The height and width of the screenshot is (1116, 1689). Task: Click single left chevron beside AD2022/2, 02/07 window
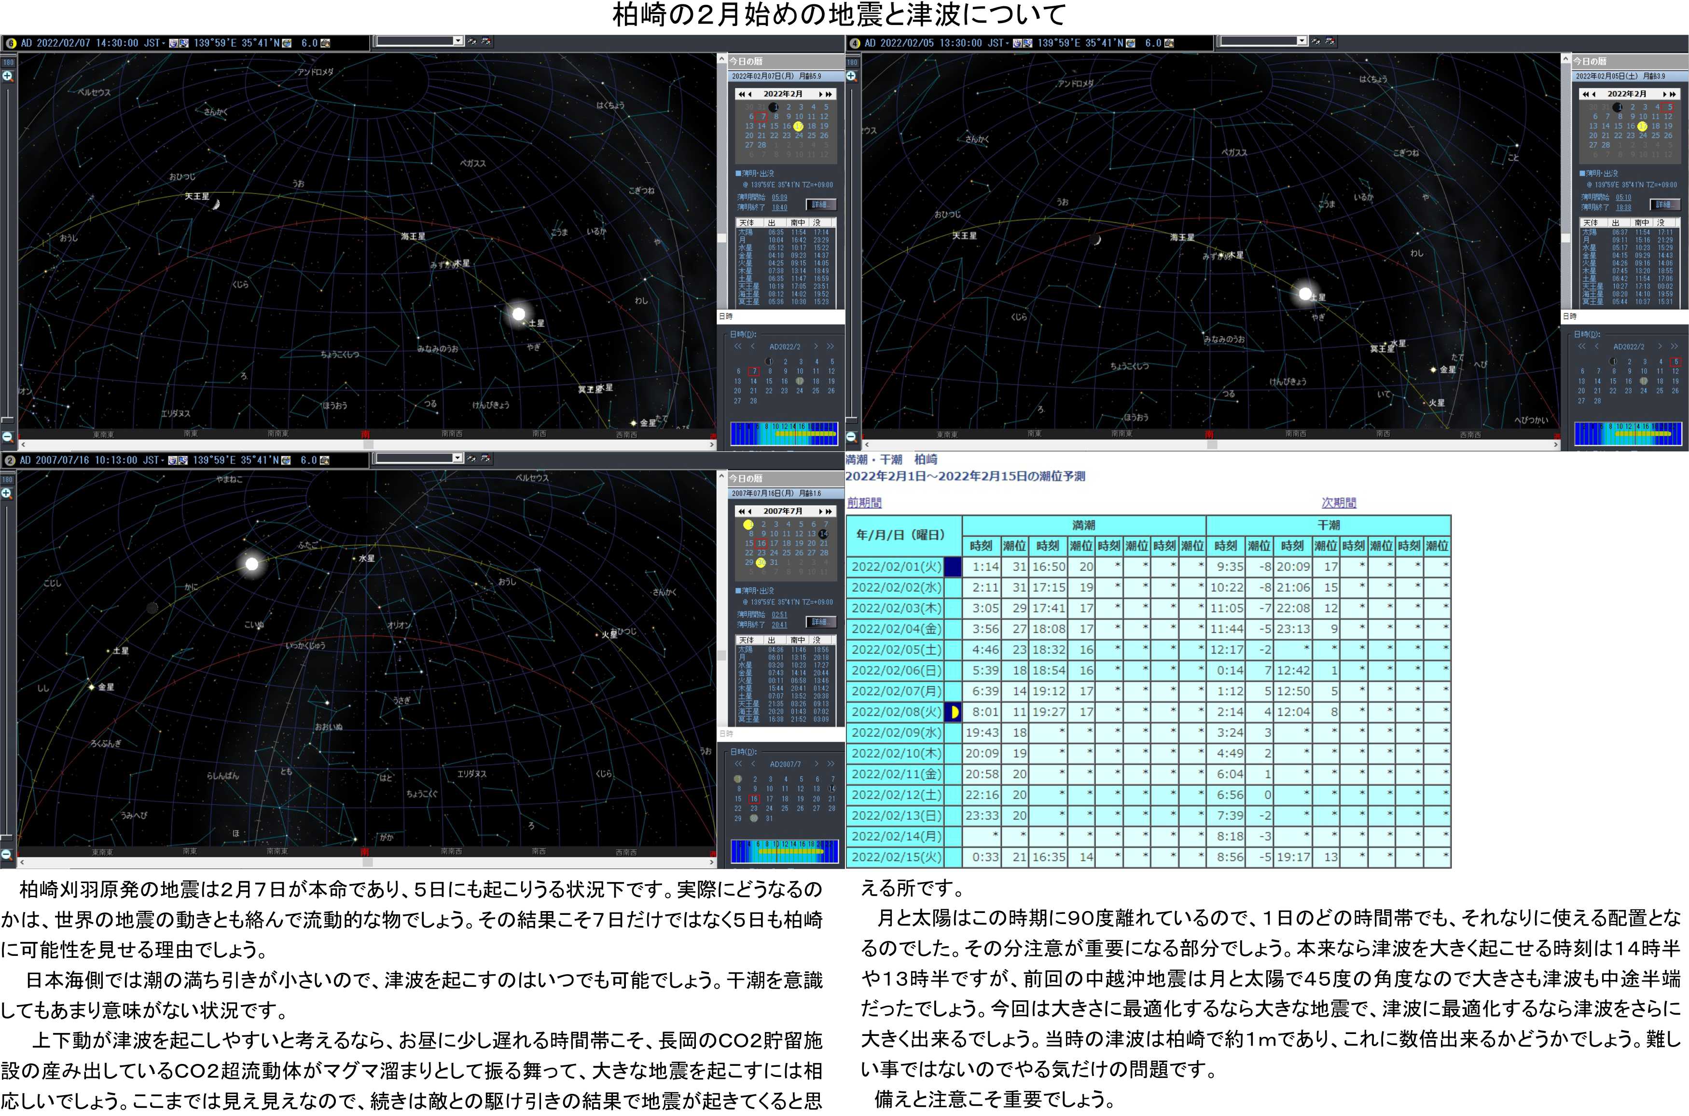click(x=752, y=347)
